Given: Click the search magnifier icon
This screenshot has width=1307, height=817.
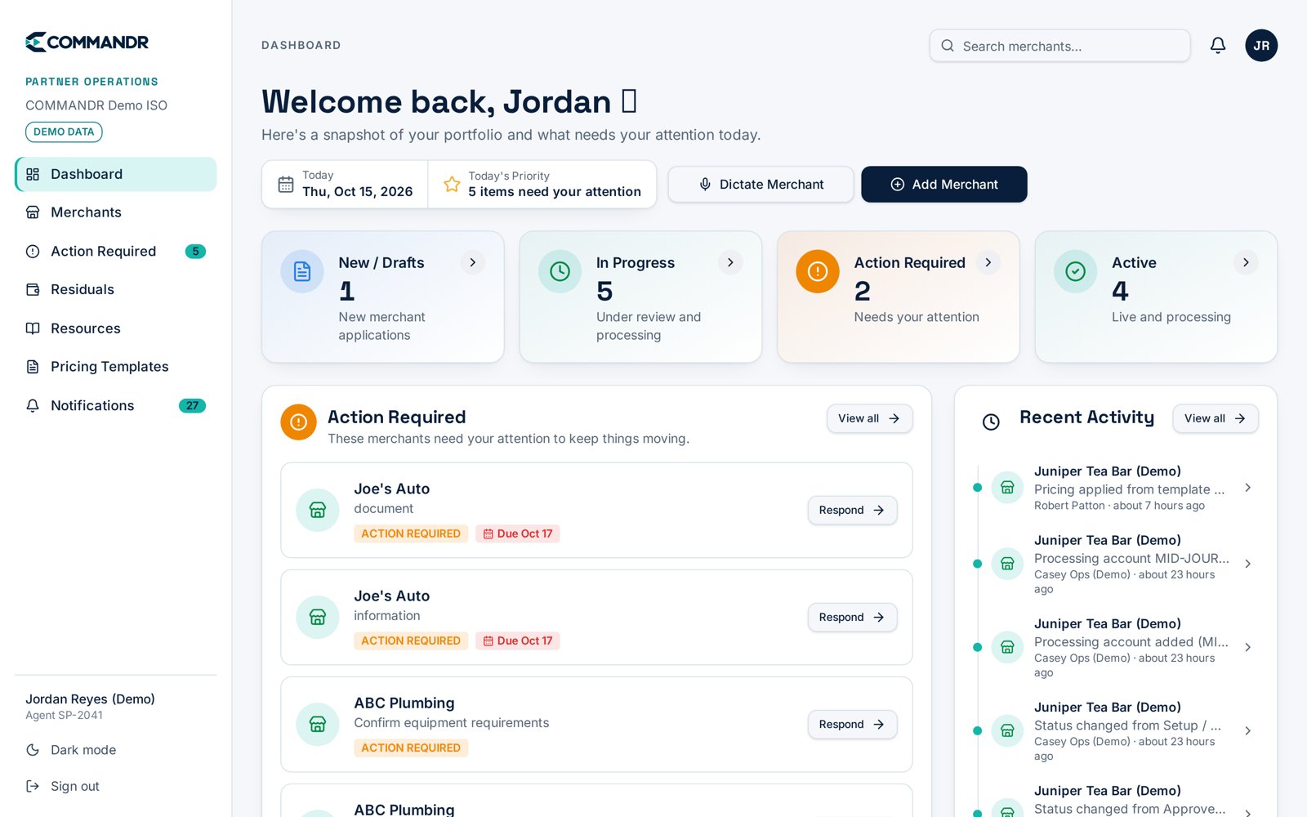Looking at the screenshot, I should point(948,46).
